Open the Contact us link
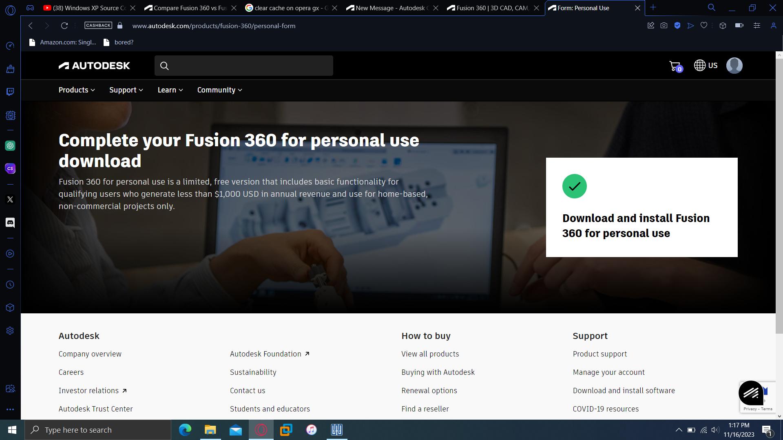This screenshot has height=440, width=783. 248,391
